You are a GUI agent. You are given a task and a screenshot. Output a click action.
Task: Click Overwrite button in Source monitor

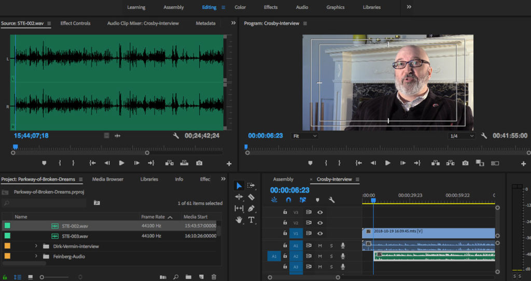(x=184, y=163)
